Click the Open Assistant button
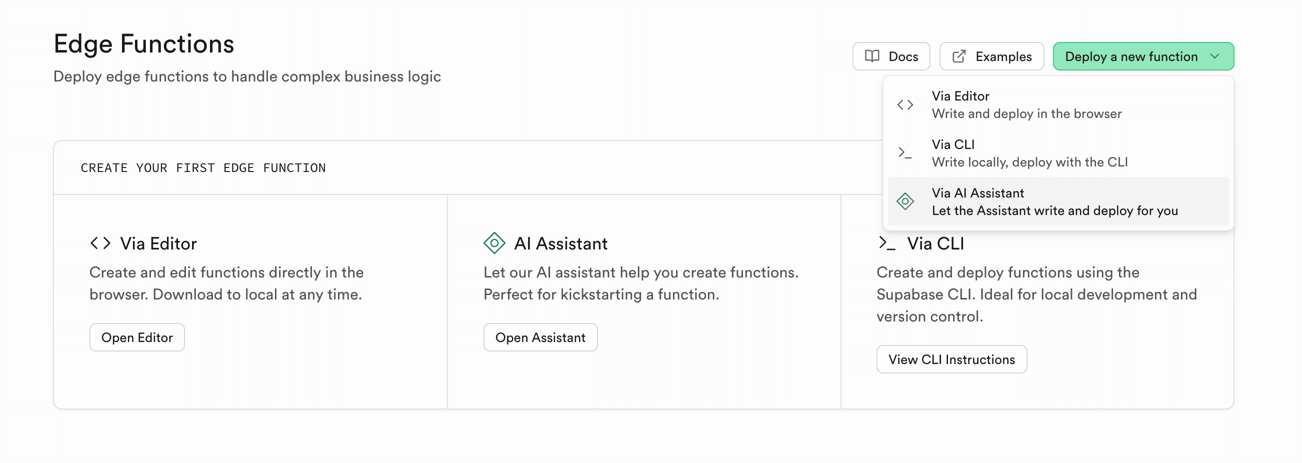The image size is (1302, 463). (540, 337)
